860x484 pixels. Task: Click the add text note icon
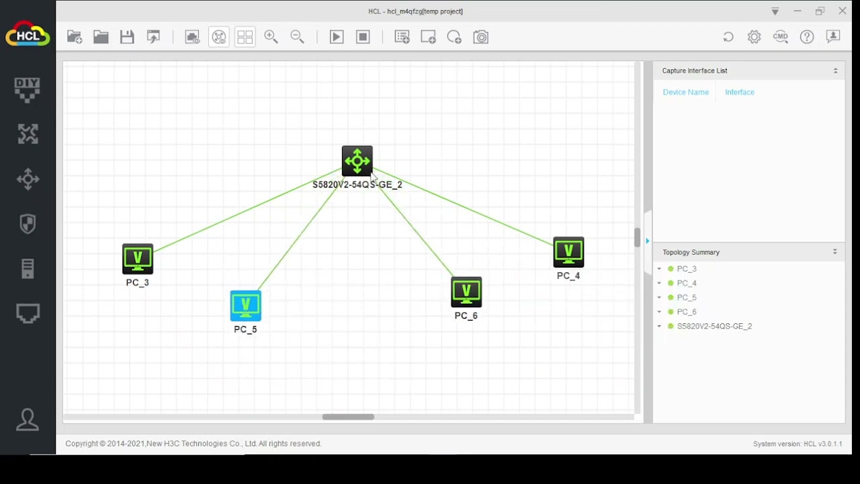(x=402, y=37)
